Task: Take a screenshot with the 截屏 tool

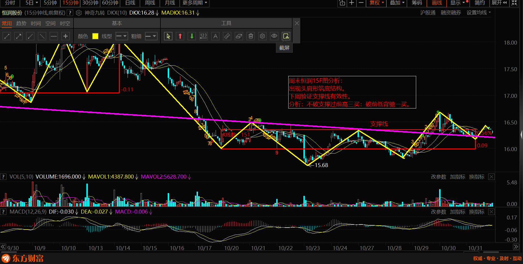Action: pos(286,36)
